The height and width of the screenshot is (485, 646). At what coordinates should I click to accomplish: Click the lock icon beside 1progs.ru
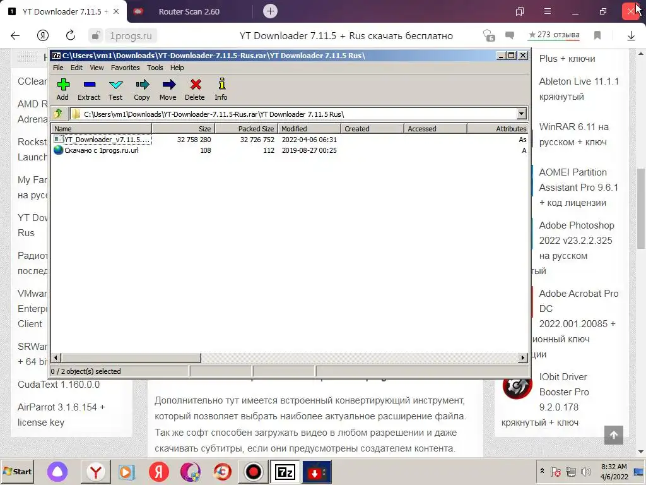[x=96, y=36]
